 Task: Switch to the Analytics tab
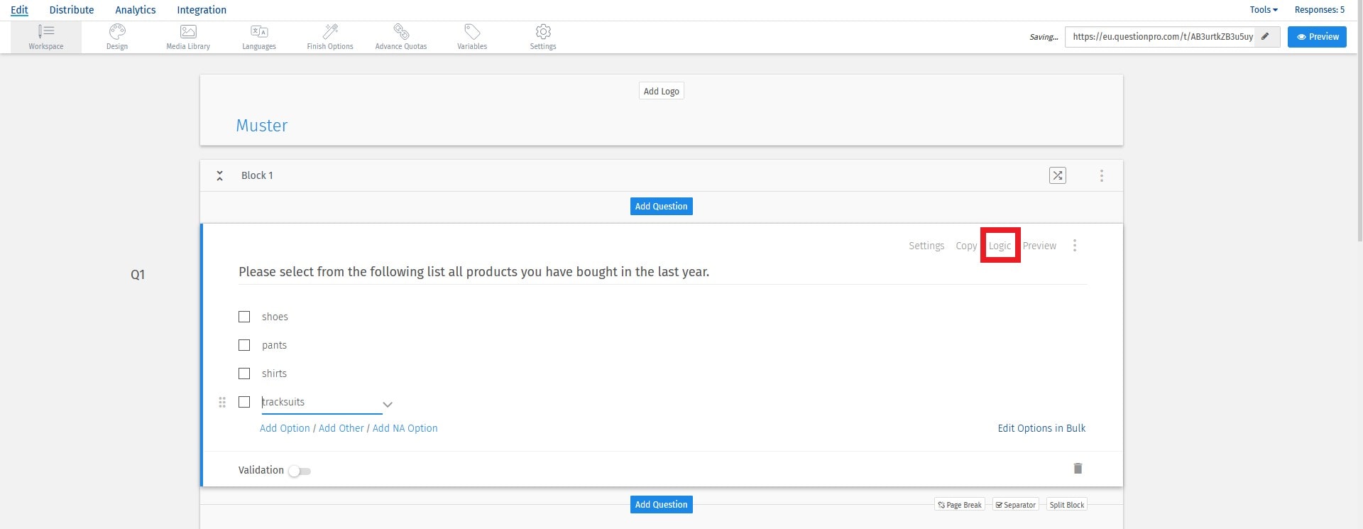[136, 10]
